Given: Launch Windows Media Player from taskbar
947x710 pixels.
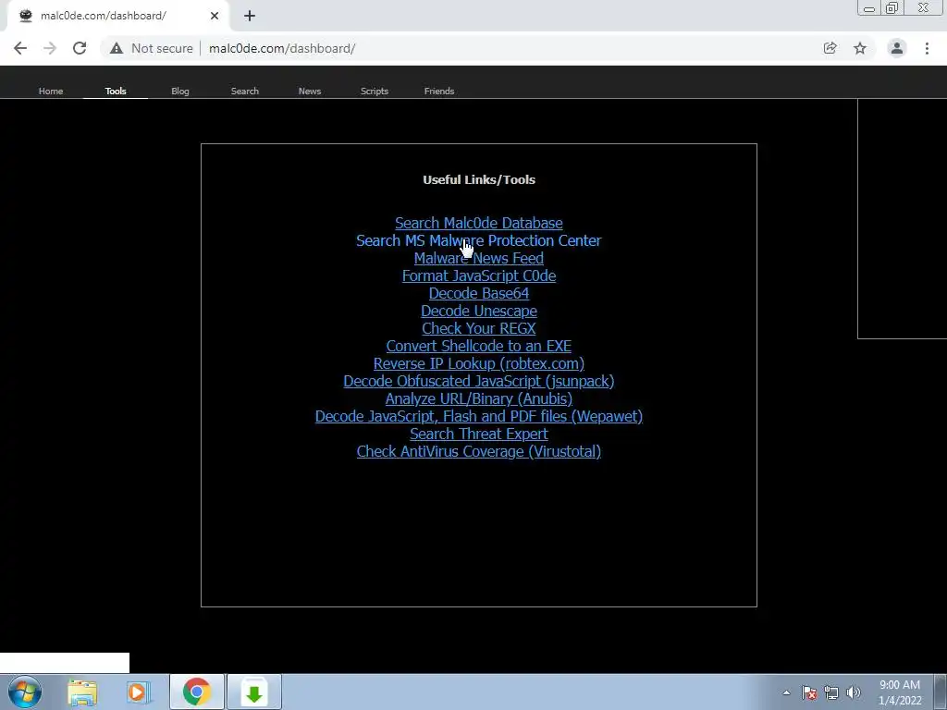Looking at the screenshot, I should [139, 692].
